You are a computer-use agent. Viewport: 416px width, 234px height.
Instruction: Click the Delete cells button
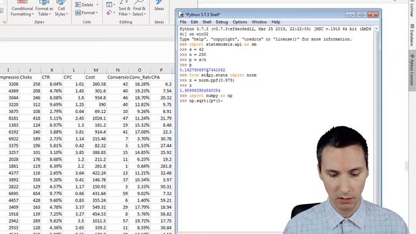pyautogui.click(x=84, y=5)
